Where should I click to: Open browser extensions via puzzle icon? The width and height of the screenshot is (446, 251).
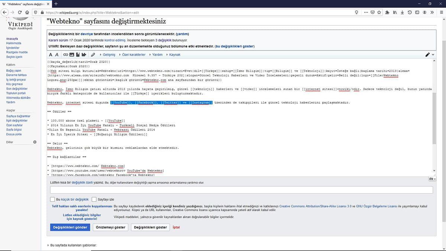(x=387, y=12)
